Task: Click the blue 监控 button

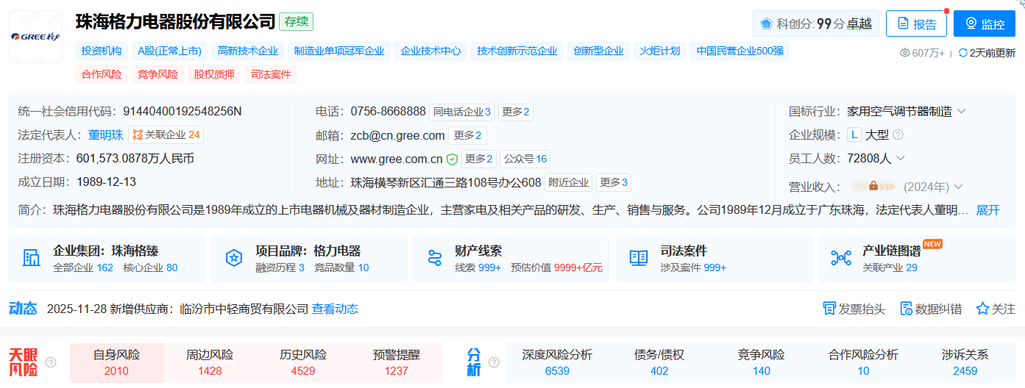Action: 984,24
